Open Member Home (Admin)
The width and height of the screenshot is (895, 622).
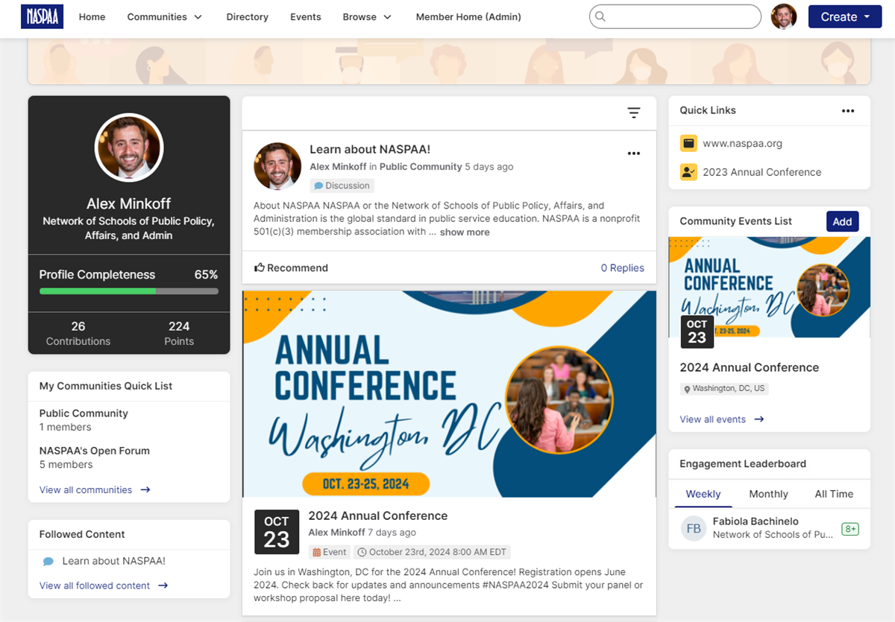[x=468, y=16]
